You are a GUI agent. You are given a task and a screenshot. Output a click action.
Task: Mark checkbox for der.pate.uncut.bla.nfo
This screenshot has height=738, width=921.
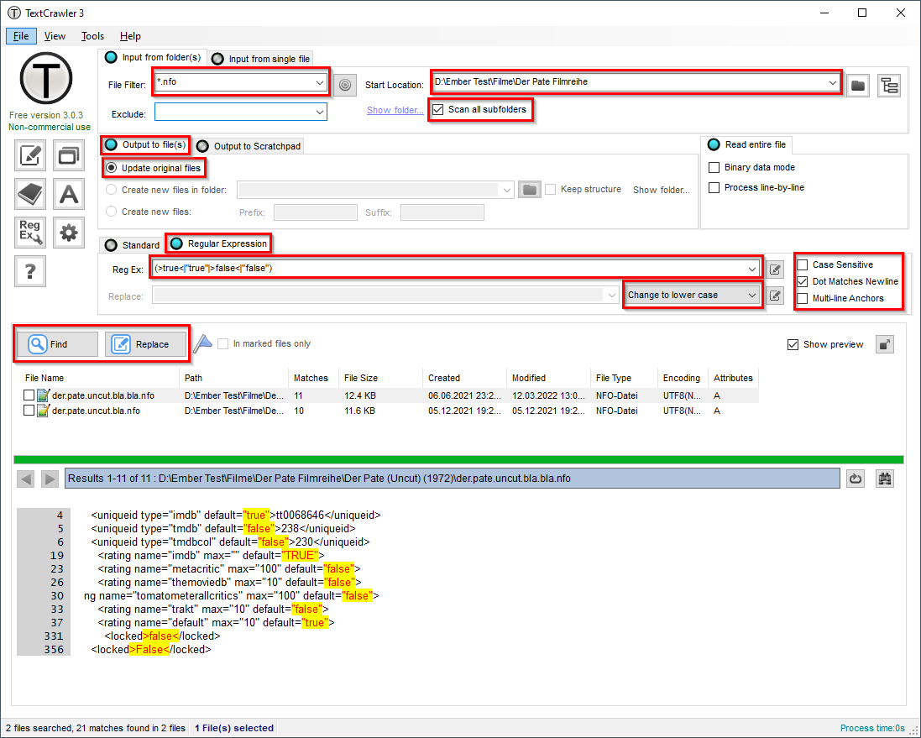(29, 411)
